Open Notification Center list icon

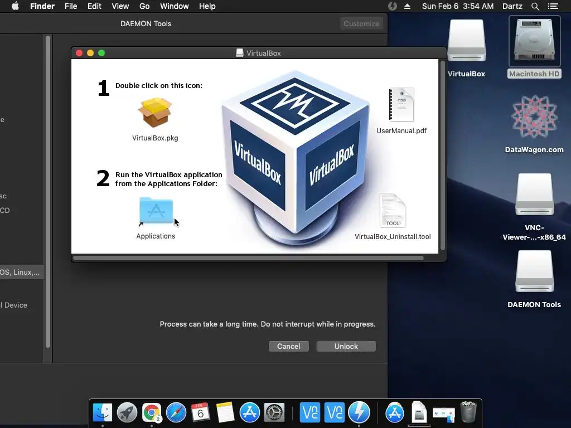(553, 6)
